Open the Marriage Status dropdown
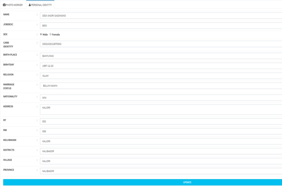Viewport: 282px width, 188px height. click(161, 86)
